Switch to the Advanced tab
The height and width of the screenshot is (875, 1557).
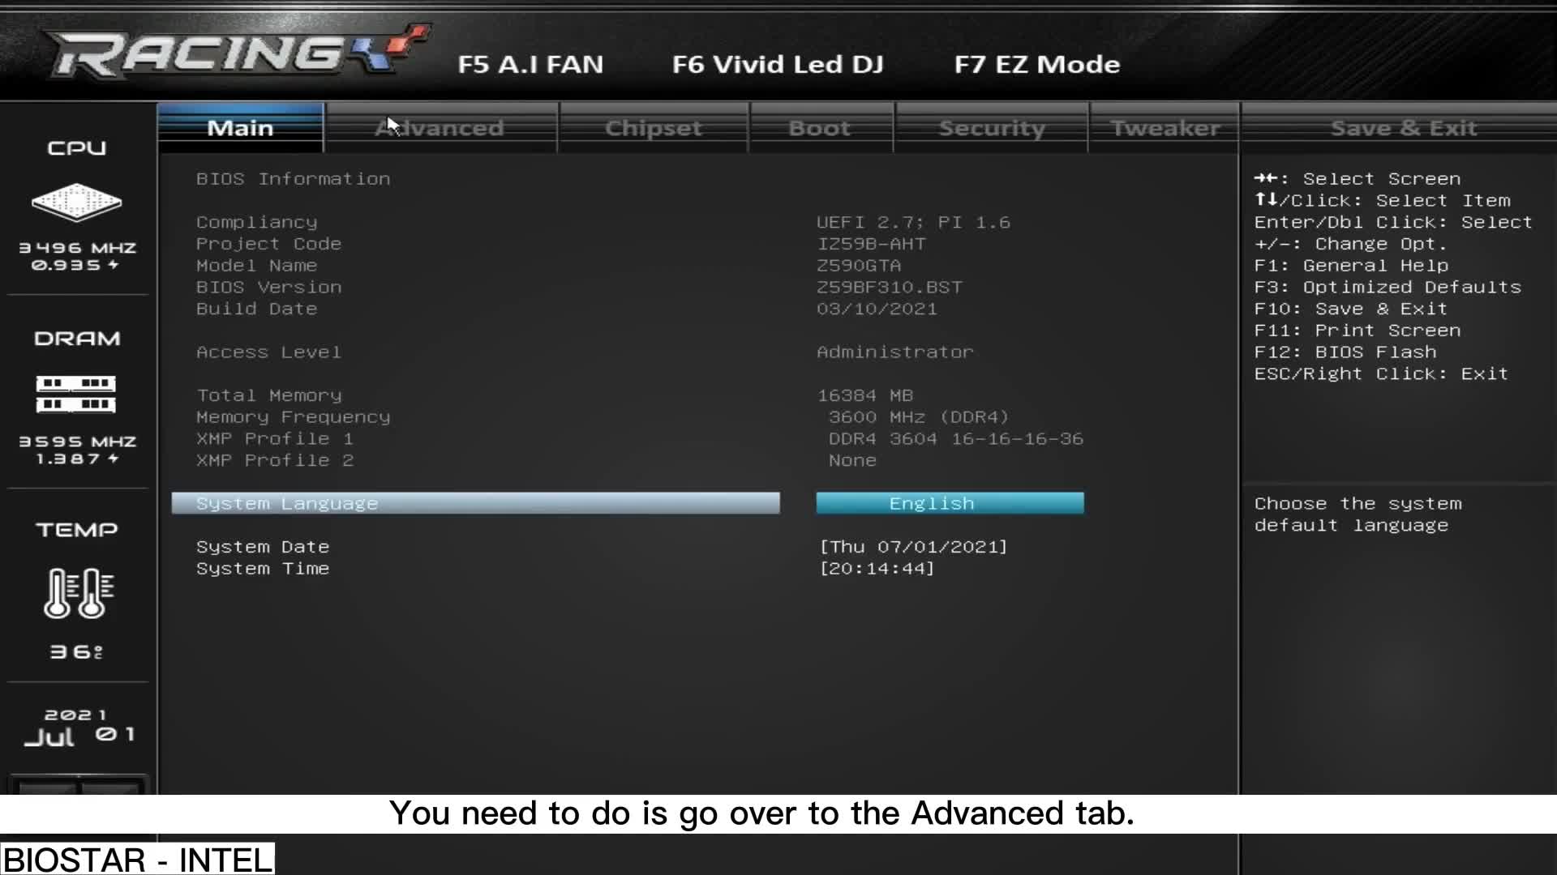(439, 127)
